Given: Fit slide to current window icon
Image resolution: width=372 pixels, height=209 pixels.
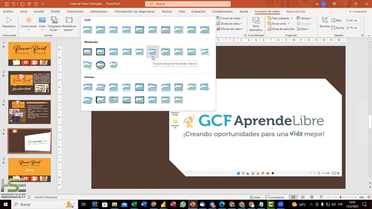Looking at the screenshot, I should (369, 197).
